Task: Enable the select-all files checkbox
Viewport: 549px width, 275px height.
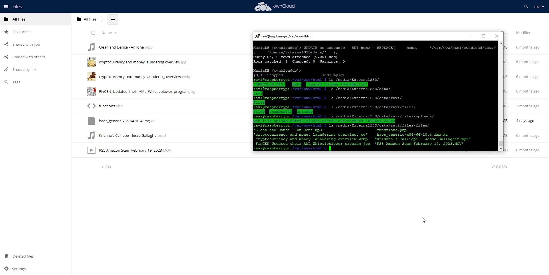Action: (x=93, y=33)
